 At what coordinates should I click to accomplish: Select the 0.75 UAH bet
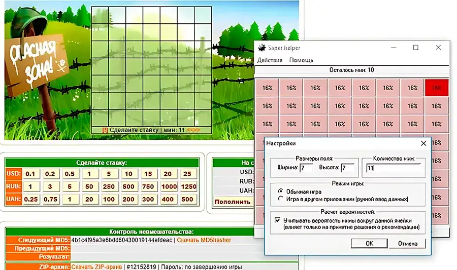click(50, 200)
